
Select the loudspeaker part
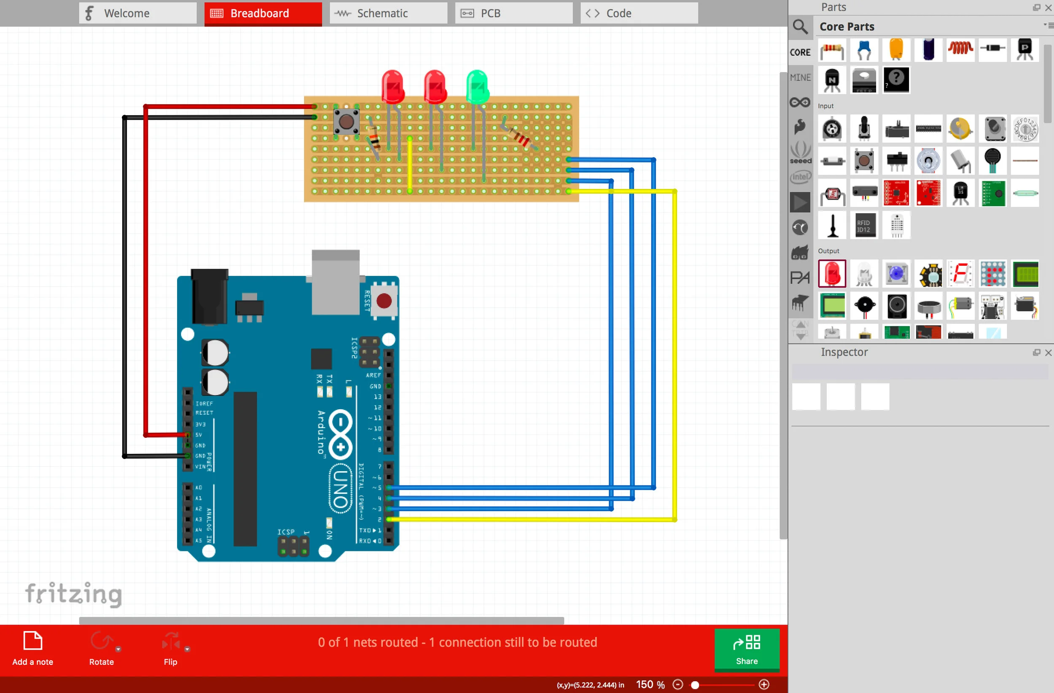896,306
